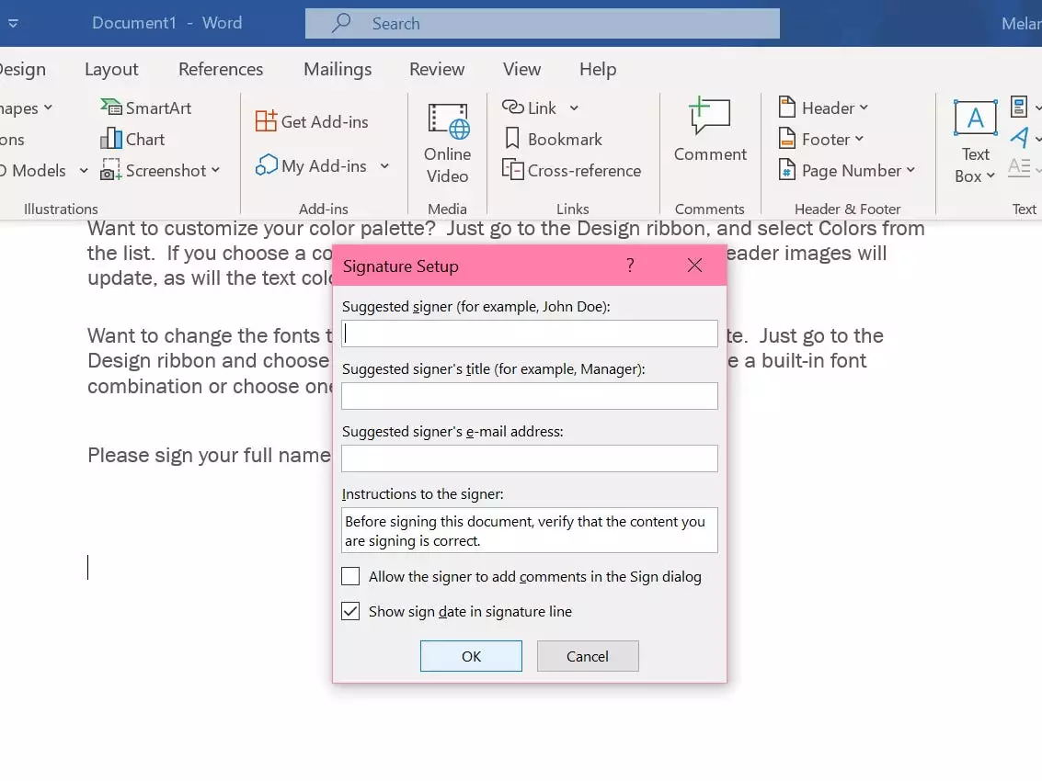
Task: Open the Mailings ribbon tab
Action: 338,70
